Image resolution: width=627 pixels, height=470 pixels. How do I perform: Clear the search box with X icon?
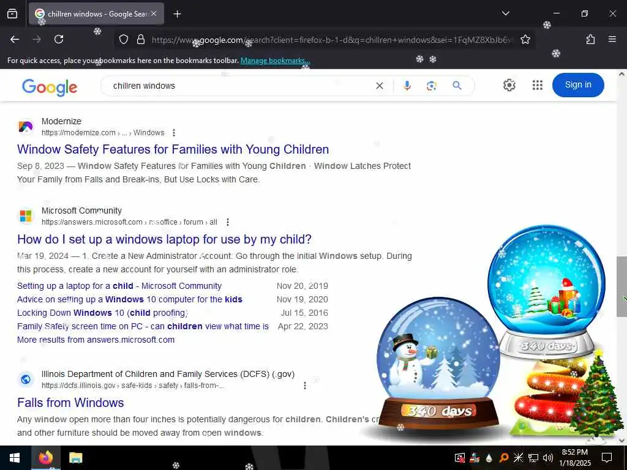pos(380,86)
